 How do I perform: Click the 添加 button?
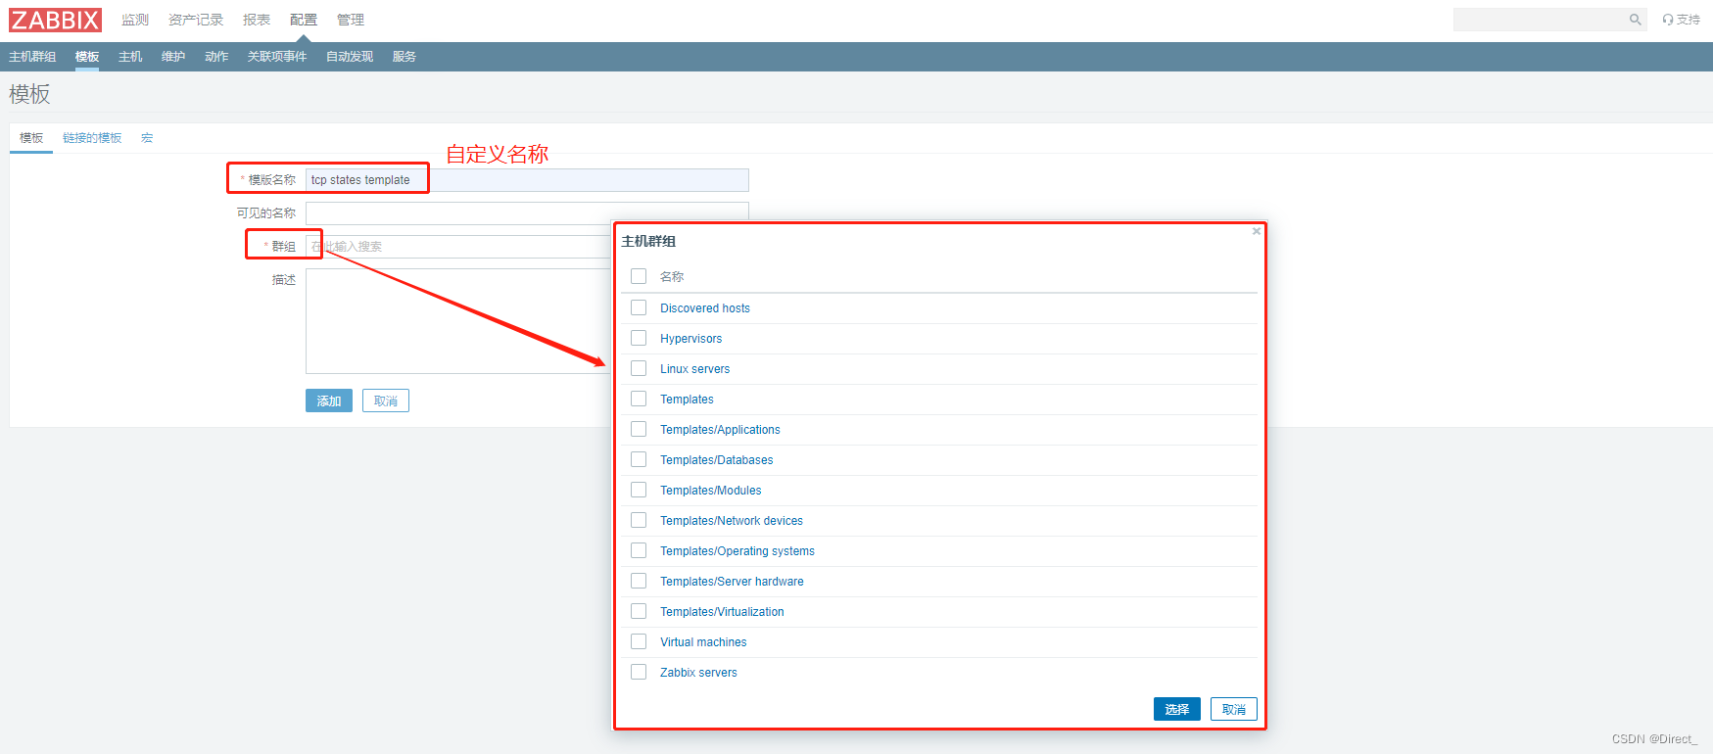pyautogui.click(x=329, y=401)
